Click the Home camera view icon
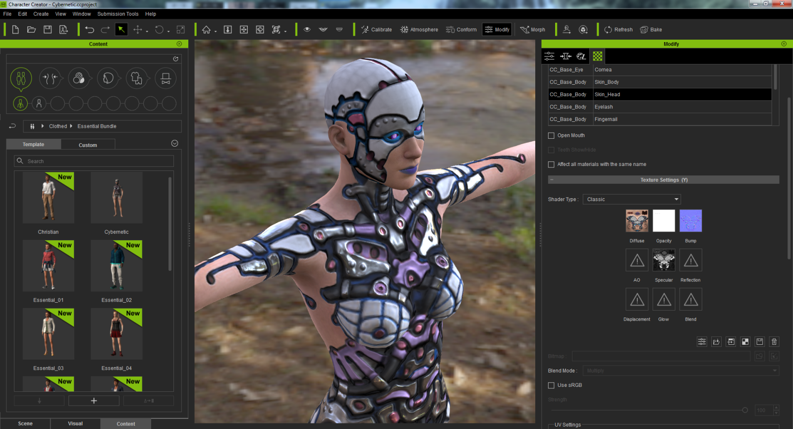This screenshot has width=793, height=429. [x=206, y=30]
